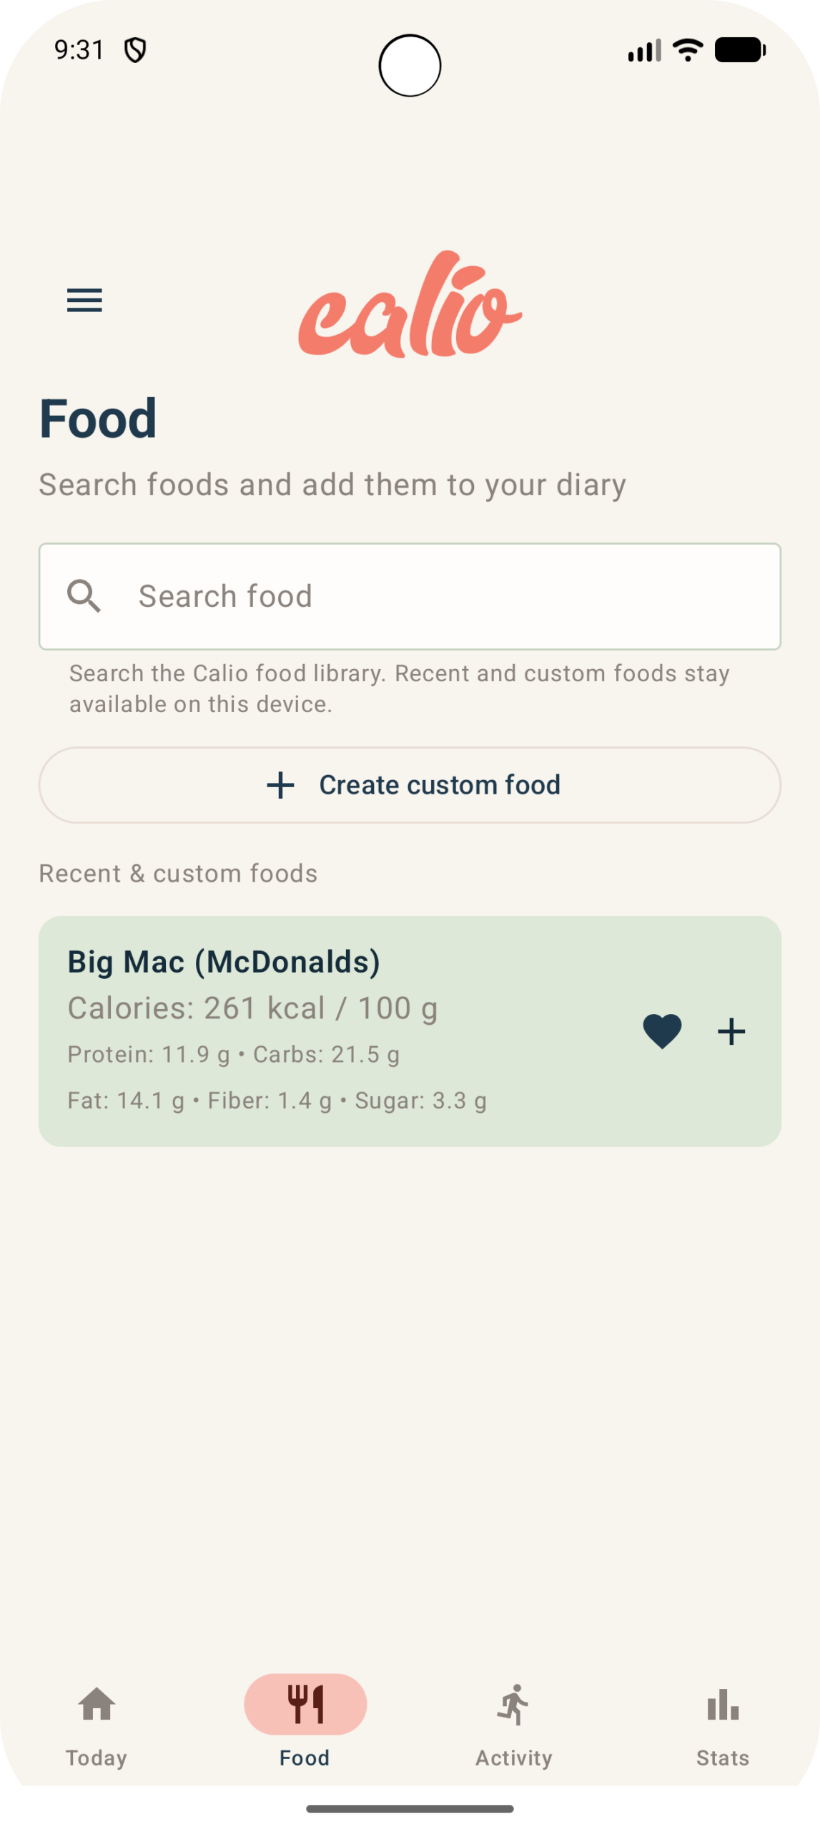Image resolution: width=820 pixels, height=1832 pixels.
Task: Open the hamburger navigation menu
Action: pos(84,300)
